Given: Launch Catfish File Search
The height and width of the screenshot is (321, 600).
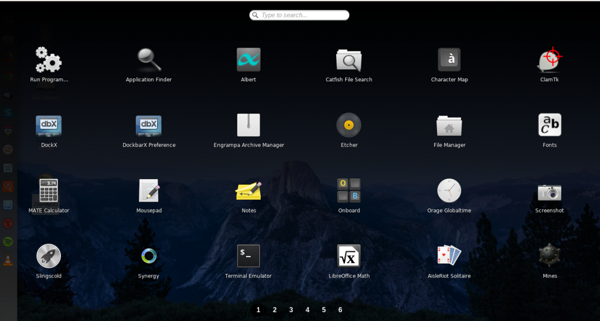Looking at the screenshot, I should pos(349,60).
